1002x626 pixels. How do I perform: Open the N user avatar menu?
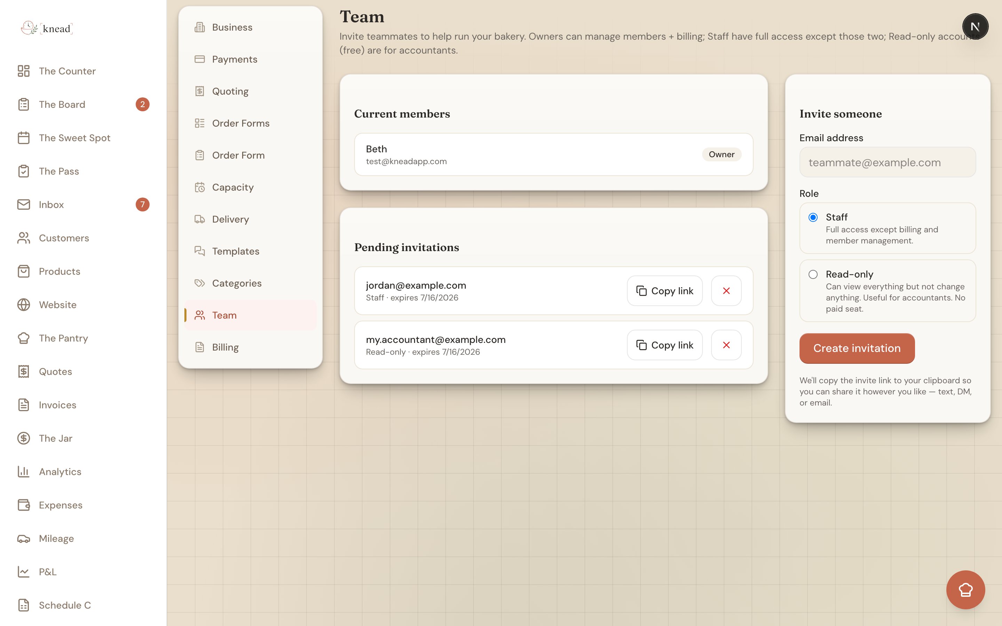[975, 27]
